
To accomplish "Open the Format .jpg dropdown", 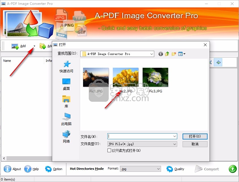I will point(140,169).
